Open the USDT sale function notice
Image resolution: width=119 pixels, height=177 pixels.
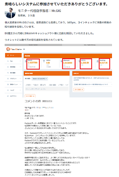91,79
